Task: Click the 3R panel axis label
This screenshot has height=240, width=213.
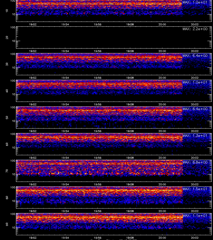Action: click(x=7, y=64)
